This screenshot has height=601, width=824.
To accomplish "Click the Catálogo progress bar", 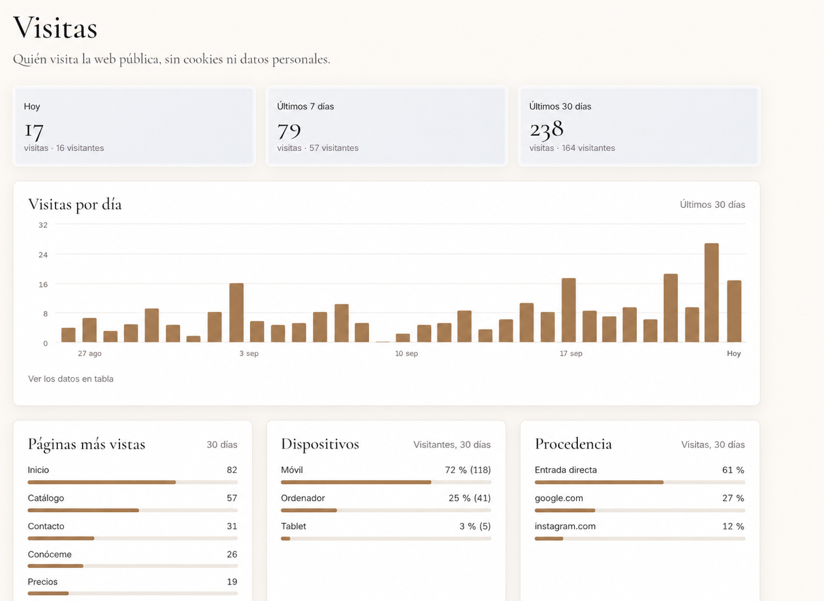I will coord(132,510).
